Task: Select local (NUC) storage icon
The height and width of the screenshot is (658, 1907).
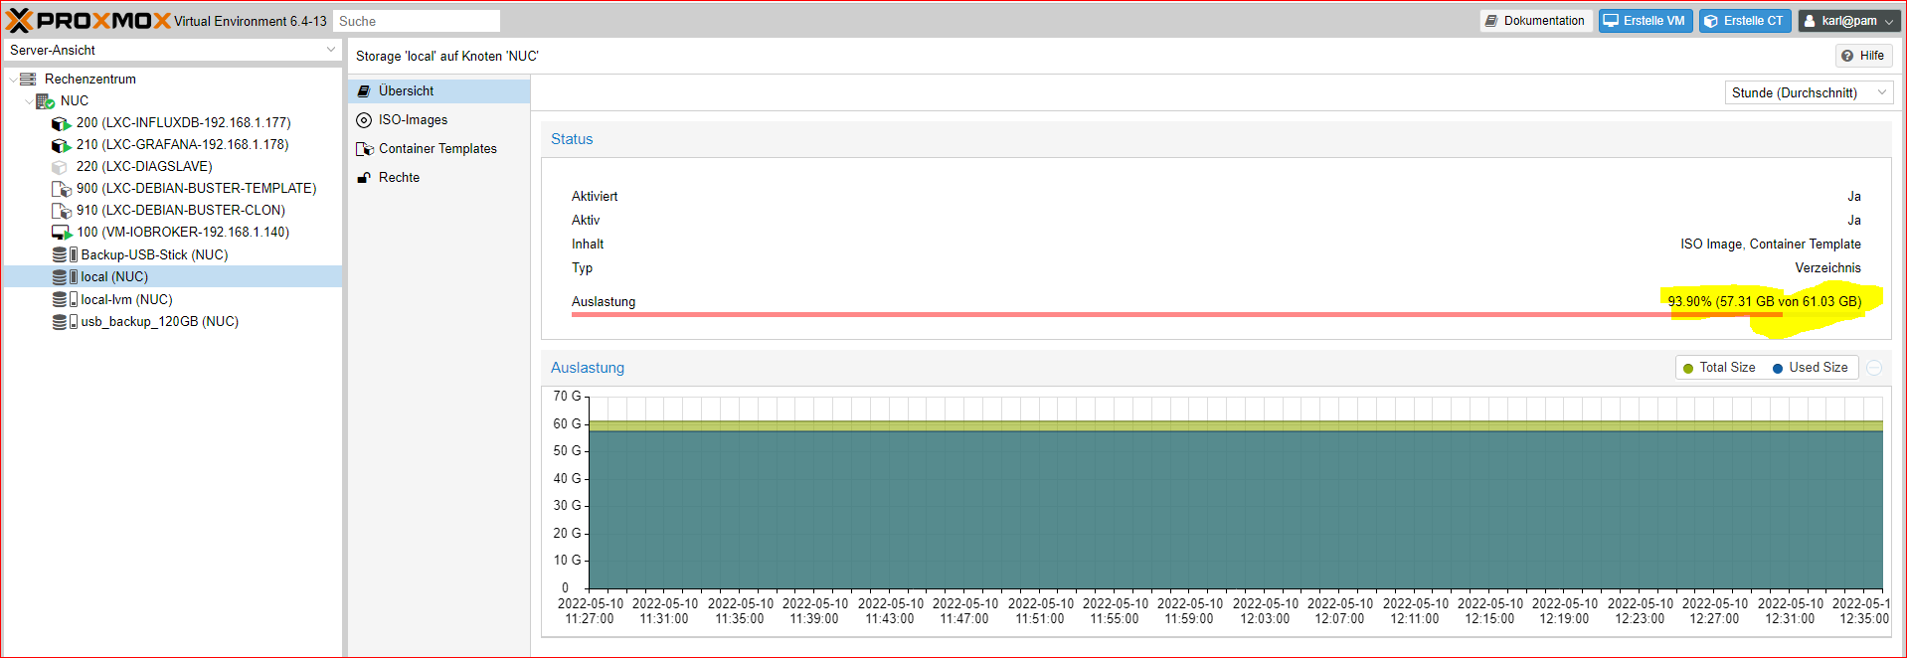Action: pos(65,276)
